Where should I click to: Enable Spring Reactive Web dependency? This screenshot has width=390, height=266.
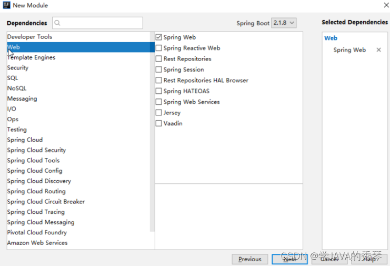coord(159,48)
